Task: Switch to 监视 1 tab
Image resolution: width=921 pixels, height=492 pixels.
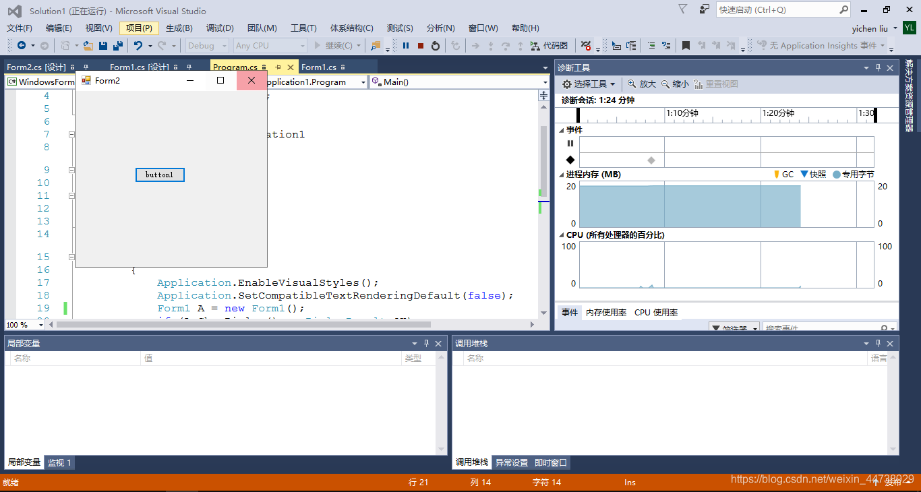Action: 59,462
